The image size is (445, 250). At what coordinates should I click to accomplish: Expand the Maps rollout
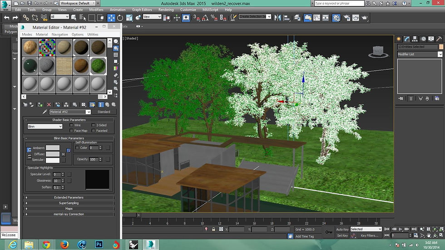(69, 208)
